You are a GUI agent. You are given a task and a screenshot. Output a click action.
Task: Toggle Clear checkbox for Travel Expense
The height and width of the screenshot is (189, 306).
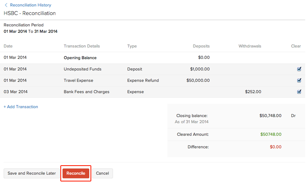(299, 80)
